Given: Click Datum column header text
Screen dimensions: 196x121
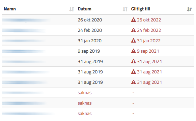Looking at the screenshot, I should (84, 9).
